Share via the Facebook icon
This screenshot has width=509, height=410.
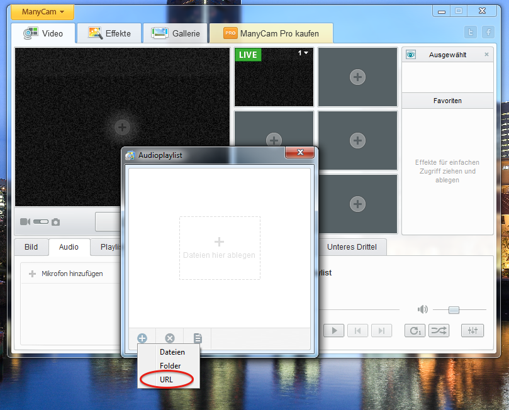(488, 32)
